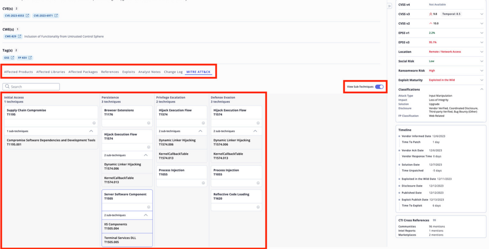The height and width of the screenshot is (249, 489).
Task: Click info icon on Reflective Code Loading card
Action: 258,207
